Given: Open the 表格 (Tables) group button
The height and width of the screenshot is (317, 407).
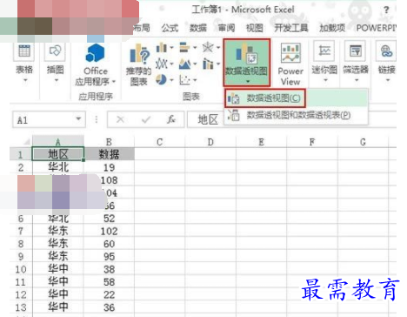Looking at the screenshot, I should coord(24,63).
